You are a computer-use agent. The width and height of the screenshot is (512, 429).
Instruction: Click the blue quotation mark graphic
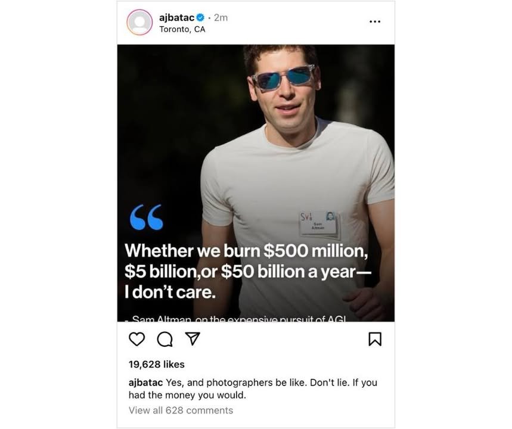[x=146, y=217]
